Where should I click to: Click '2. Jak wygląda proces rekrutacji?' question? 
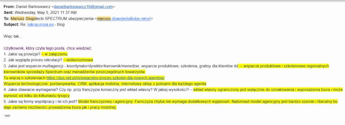[33, 60]
